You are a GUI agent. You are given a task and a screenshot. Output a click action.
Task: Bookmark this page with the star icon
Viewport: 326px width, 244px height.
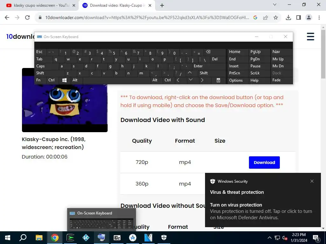(x=275, y=18)
